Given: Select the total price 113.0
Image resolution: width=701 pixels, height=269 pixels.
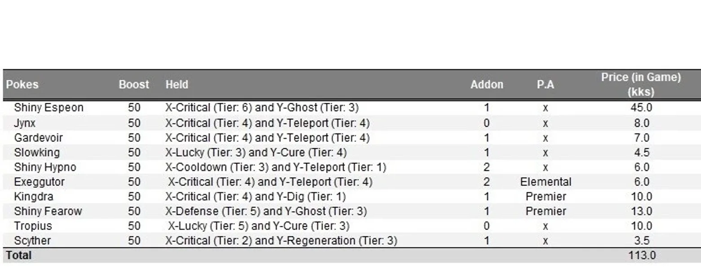Looking at the screenshot, I should coord(642,256).
